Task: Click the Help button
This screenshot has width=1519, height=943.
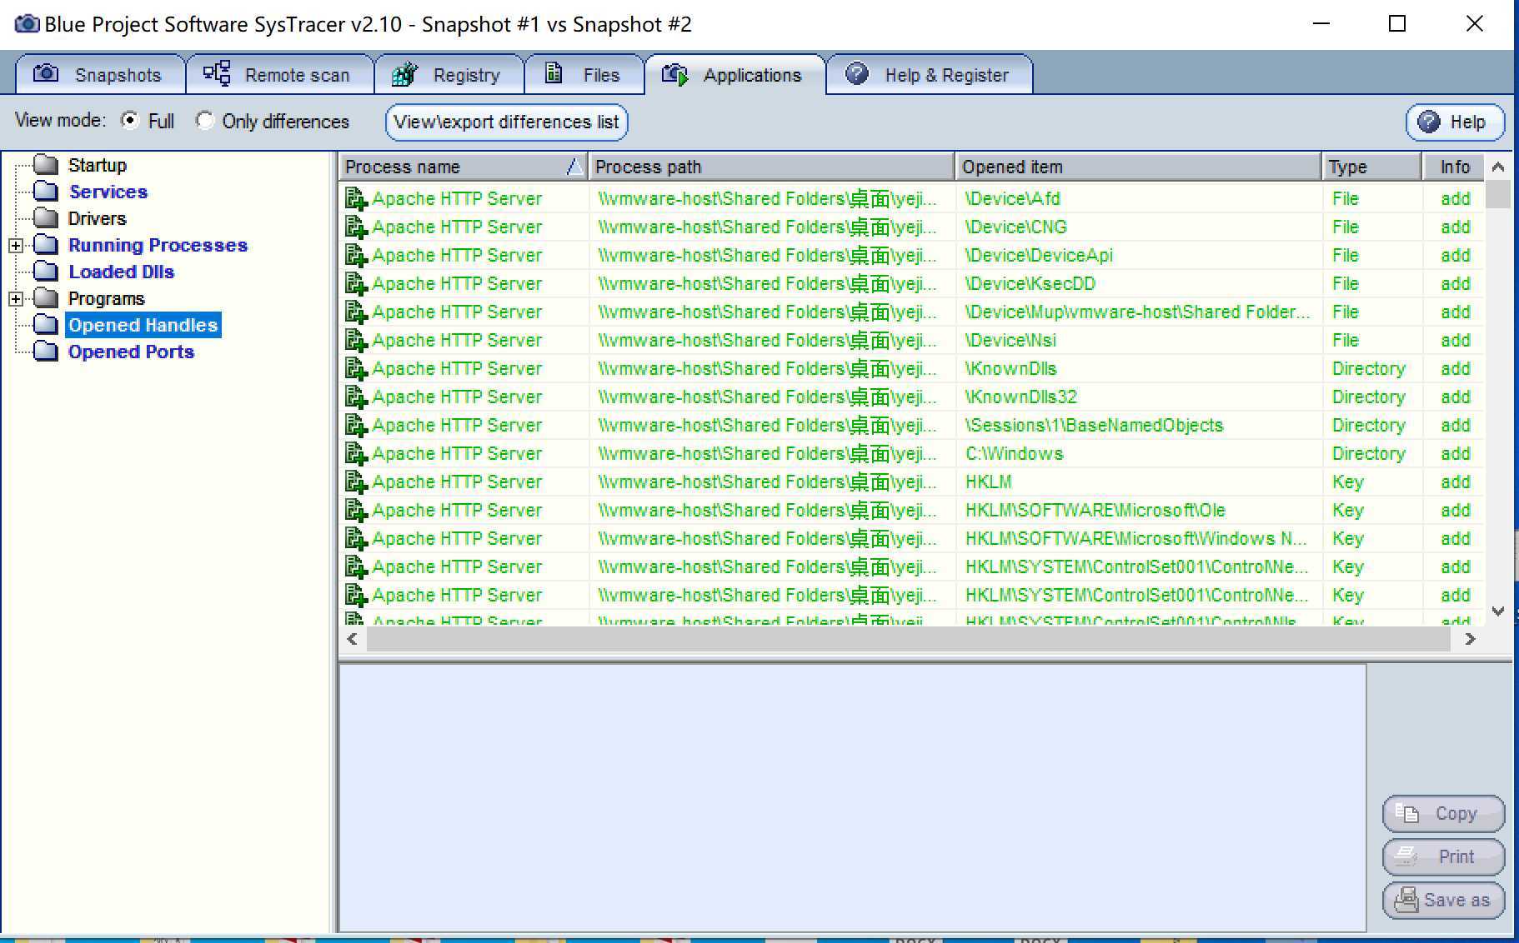Action: tap(1455, 122)
